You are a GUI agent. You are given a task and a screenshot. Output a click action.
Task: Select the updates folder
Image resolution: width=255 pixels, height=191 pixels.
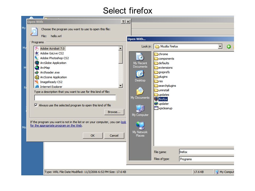(162, 95)
